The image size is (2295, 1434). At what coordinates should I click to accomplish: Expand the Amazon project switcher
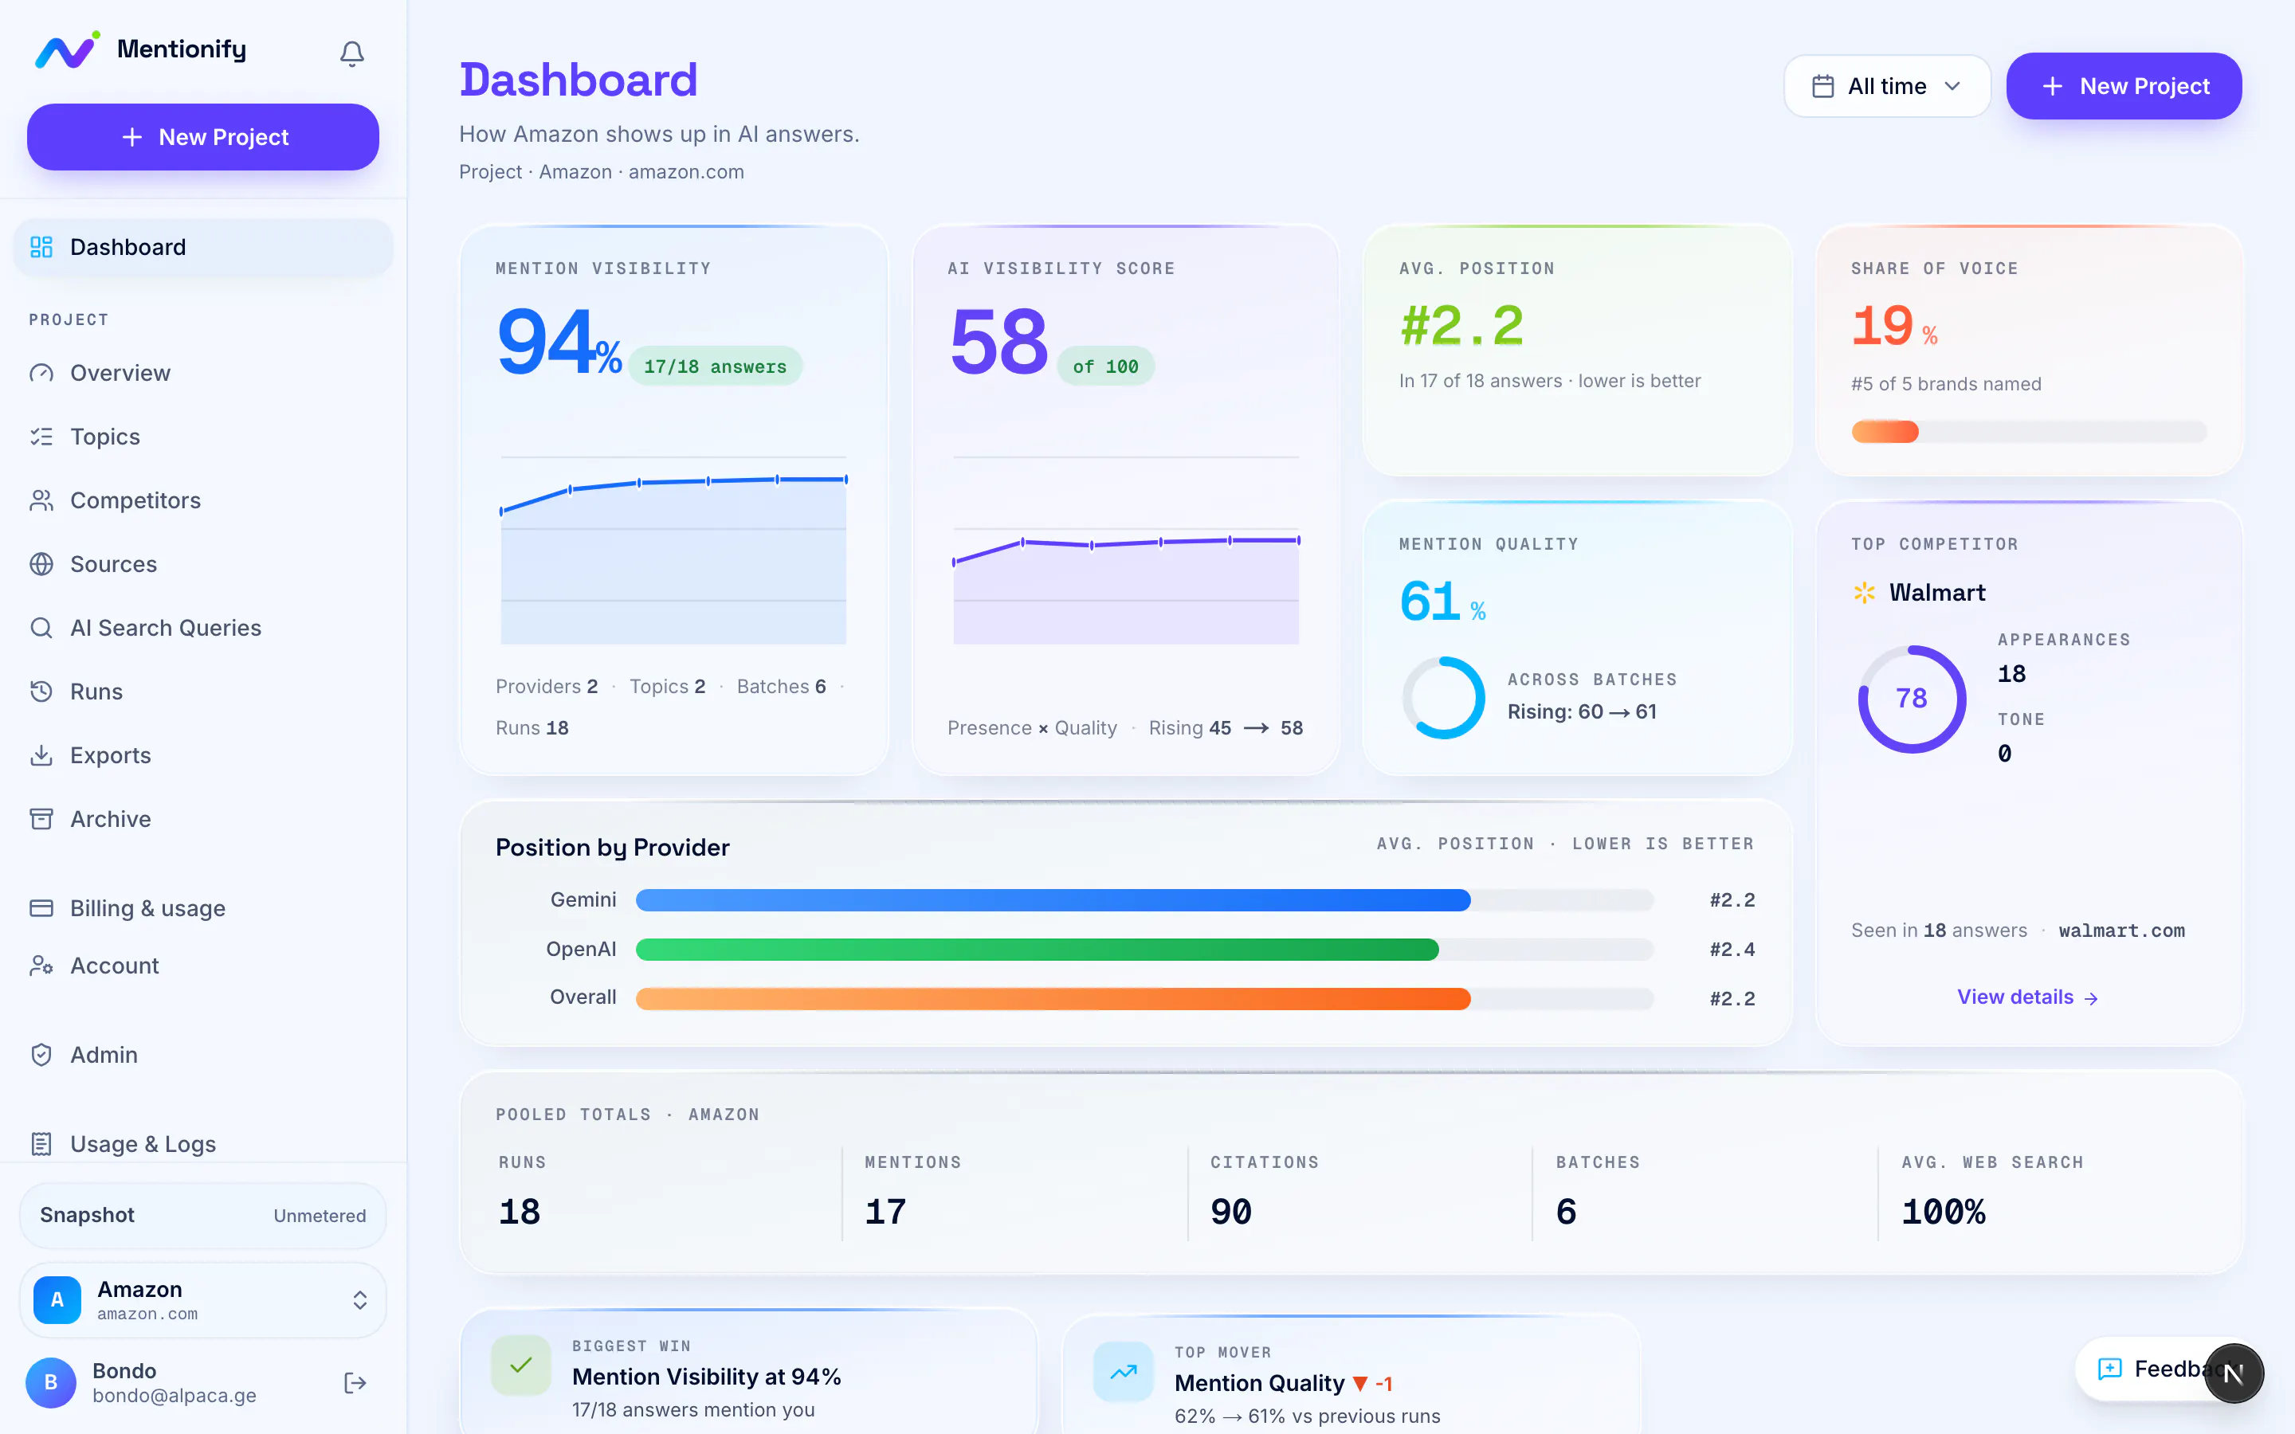203,1299
